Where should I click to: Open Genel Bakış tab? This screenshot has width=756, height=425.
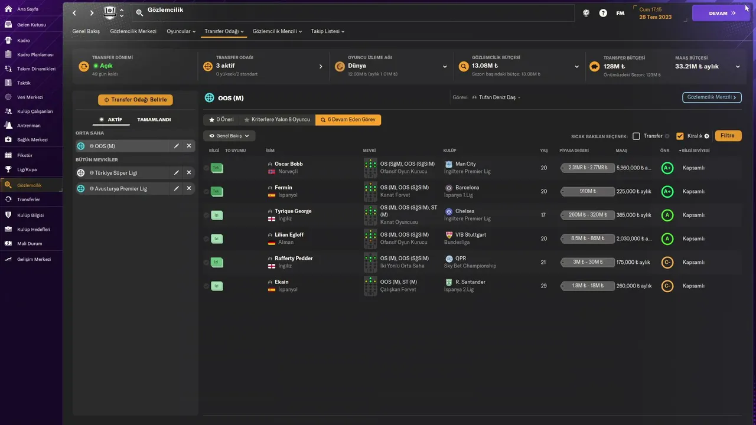pyautogui.click(x=86, y=31)
